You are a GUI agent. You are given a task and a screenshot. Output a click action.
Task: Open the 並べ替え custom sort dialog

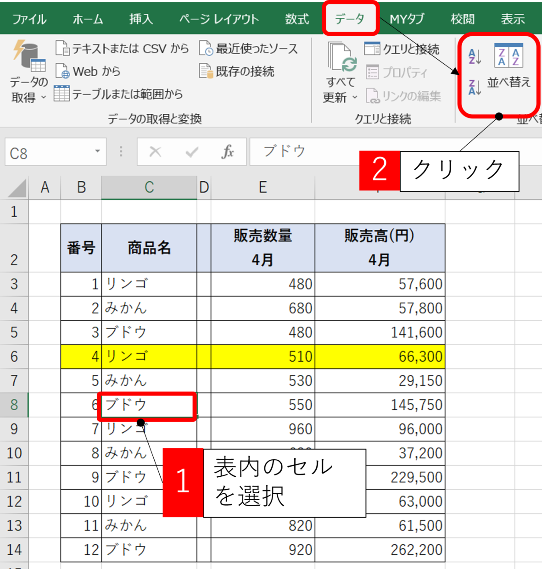point(508,65)
